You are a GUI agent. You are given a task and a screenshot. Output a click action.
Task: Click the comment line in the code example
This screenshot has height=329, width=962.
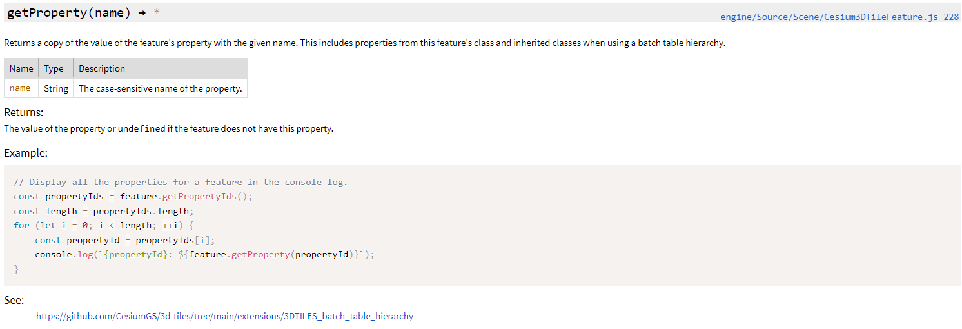click(x=181, y=182)
